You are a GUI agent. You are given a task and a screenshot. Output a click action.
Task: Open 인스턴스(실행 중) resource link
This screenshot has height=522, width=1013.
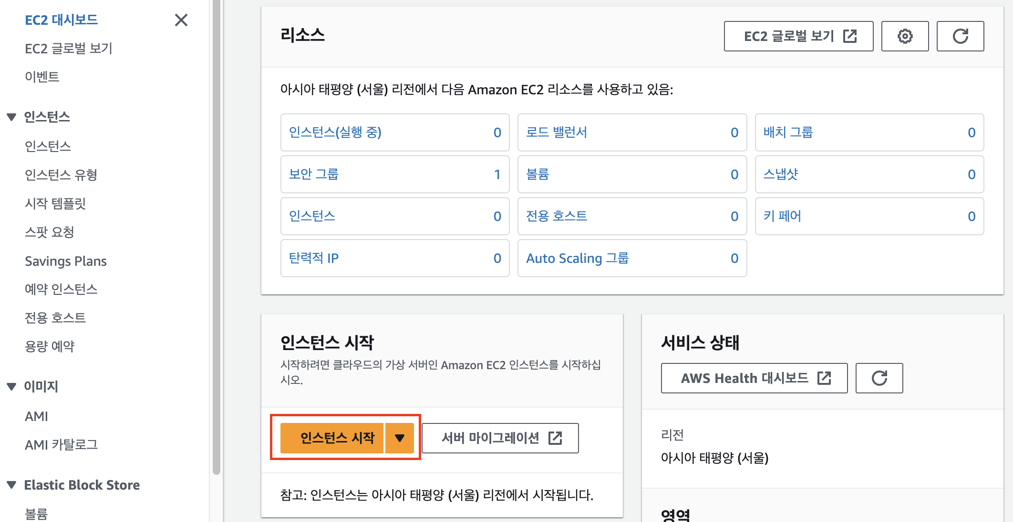335,132
